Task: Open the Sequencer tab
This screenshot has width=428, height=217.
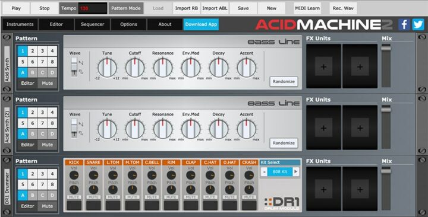Action: coord(92,24)
